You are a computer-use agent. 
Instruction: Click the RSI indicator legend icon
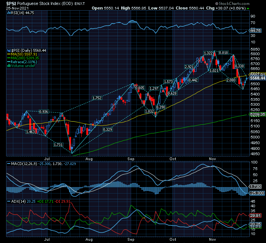tap(9, 13)
